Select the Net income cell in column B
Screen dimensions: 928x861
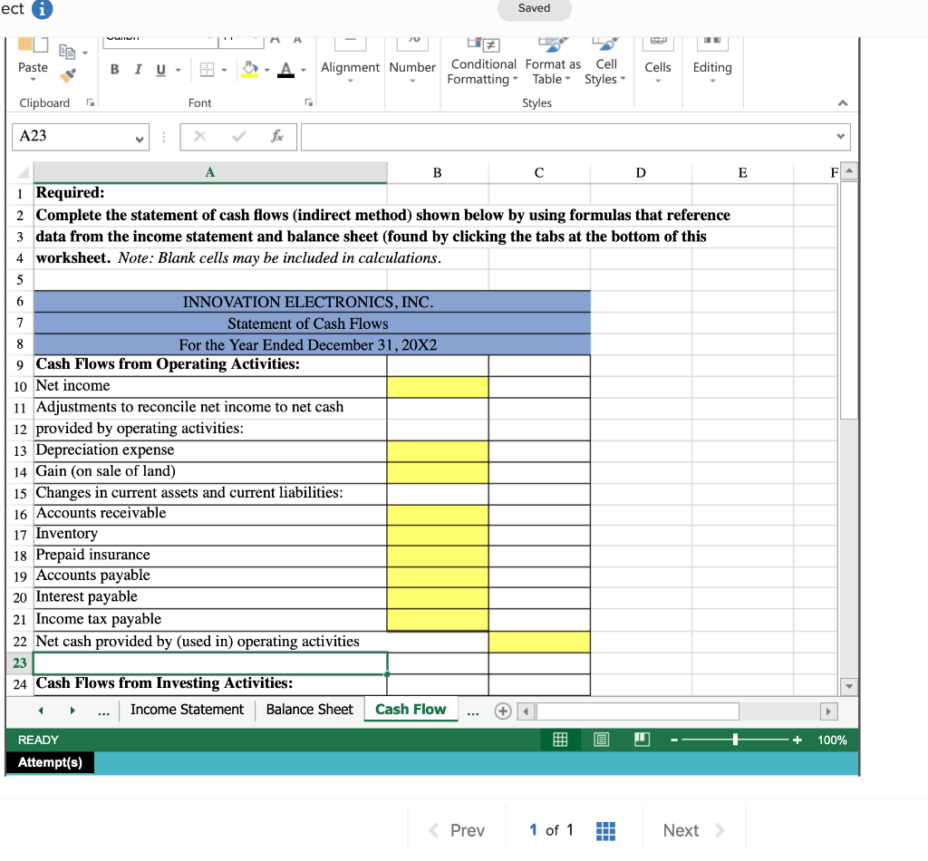click(438, 387)
